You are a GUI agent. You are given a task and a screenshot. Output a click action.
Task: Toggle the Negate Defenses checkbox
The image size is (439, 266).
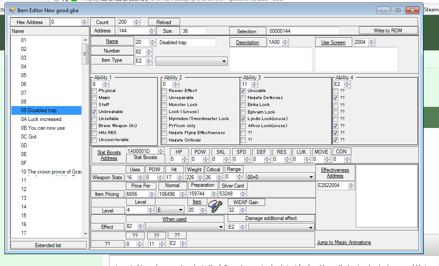coord(243,98)
